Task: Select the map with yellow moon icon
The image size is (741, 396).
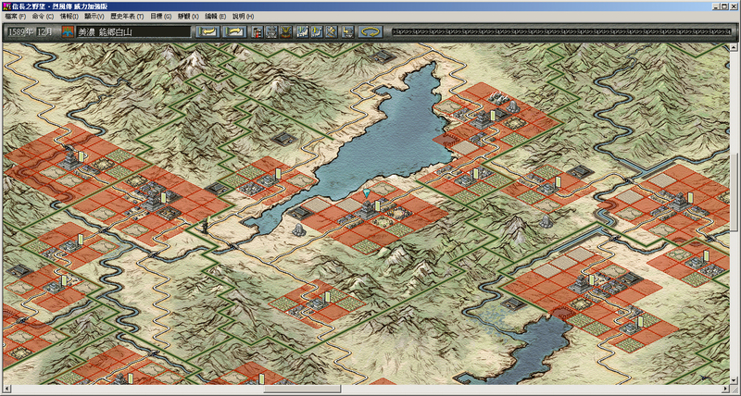Action: coord(317,32)
